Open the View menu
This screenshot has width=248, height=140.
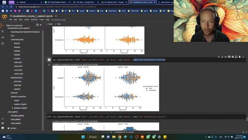(x=21, y=20)
